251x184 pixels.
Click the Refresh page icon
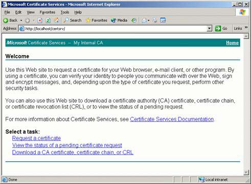48,20
